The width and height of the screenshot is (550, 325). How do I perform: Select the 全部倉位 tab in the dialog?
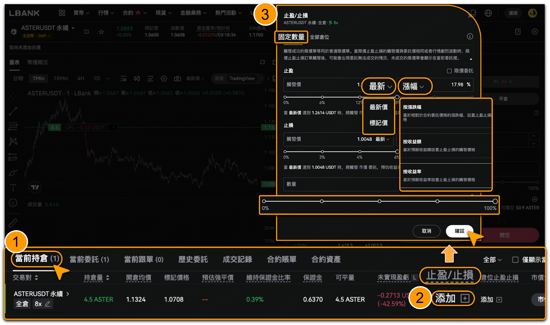pos(319,37)
